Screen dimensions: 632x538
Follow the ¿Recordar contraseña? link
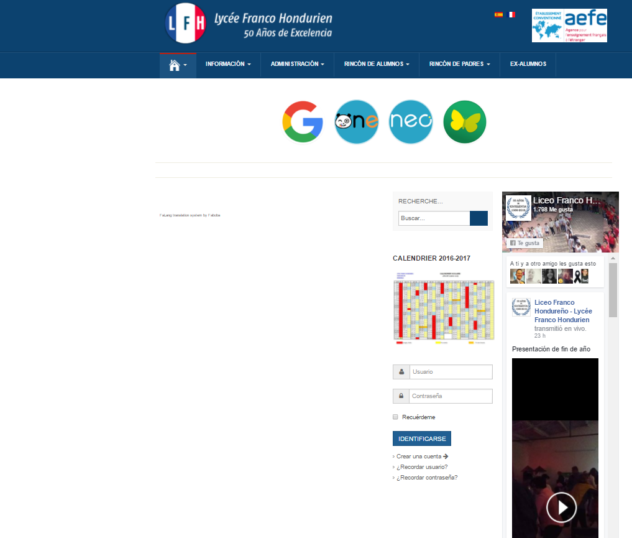pos(427,478)
